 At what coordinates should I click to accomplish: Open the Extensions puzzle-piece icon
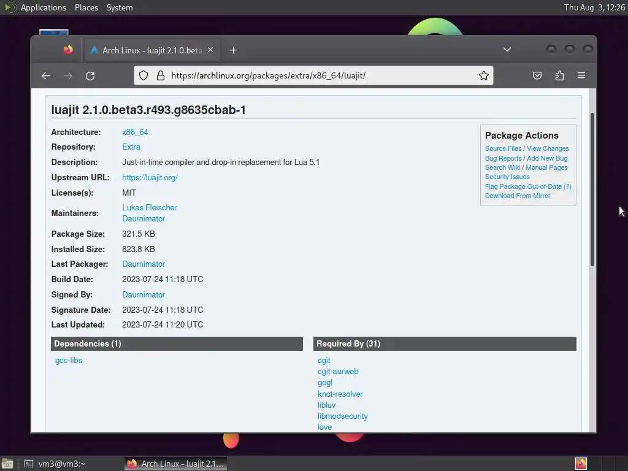(x=559, y=75)
